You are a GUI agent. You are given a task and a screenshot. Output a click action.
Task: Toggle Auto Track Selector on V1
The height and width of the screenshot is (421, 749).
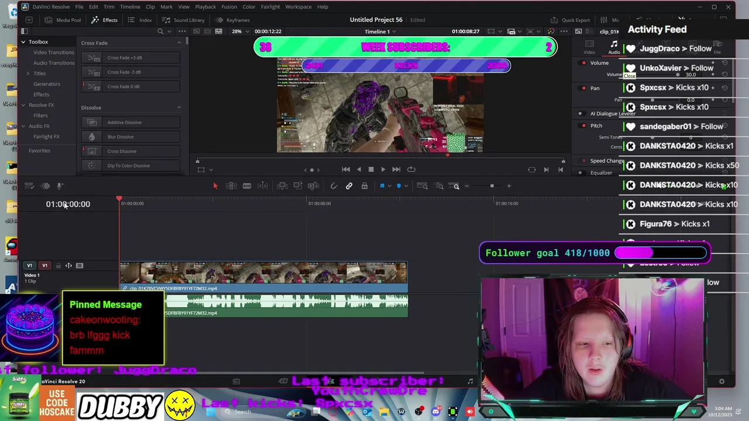[68, 265]
